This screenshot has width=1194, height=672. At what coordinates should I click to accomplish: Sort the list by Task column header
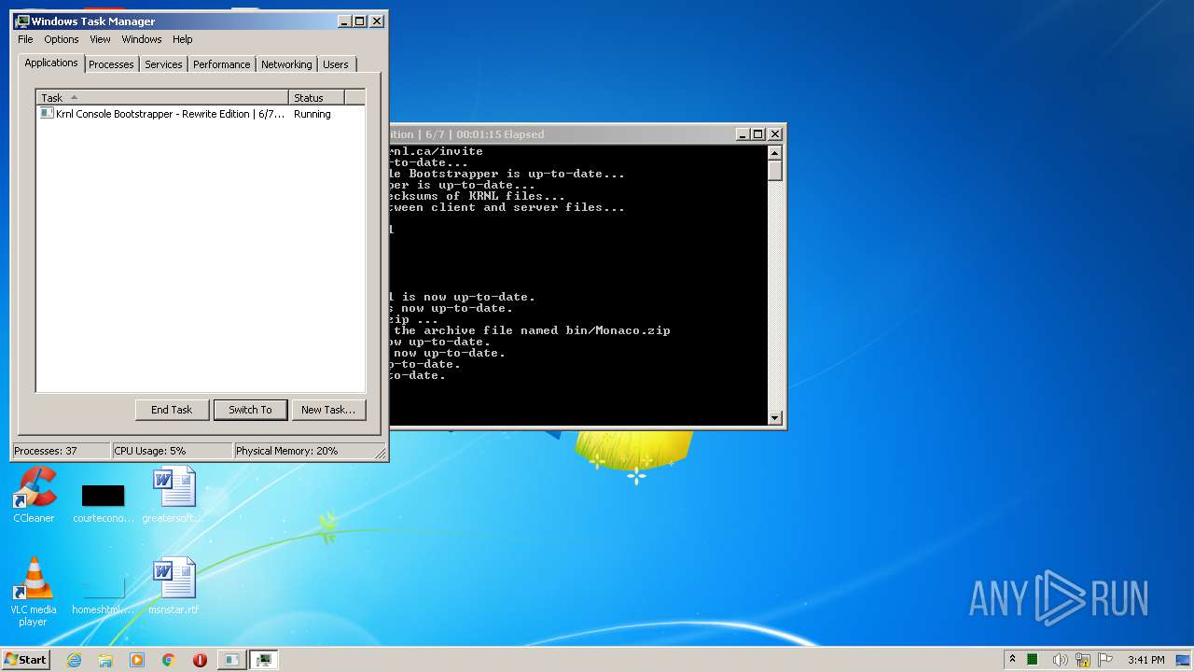point(162,97)
